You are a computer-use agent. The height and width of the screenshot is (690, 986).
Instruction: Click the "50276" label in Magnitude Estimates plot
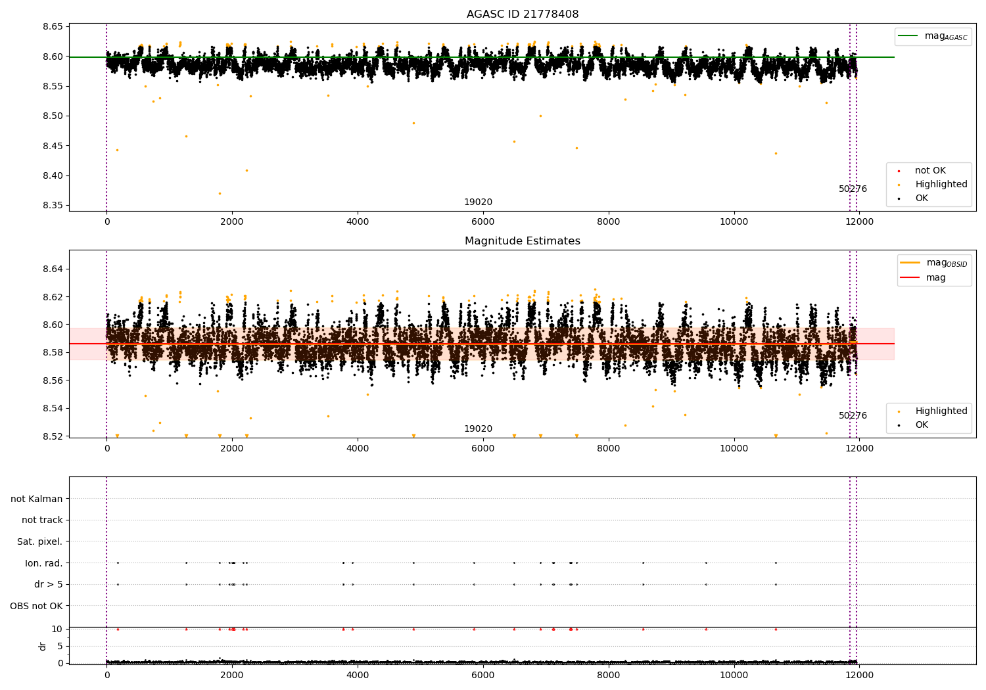click(x=853, y=416)
